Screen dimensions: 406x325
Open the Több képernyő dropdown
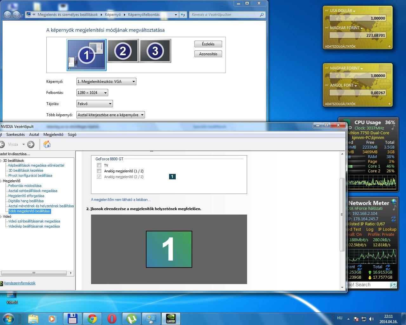[110, 115]
